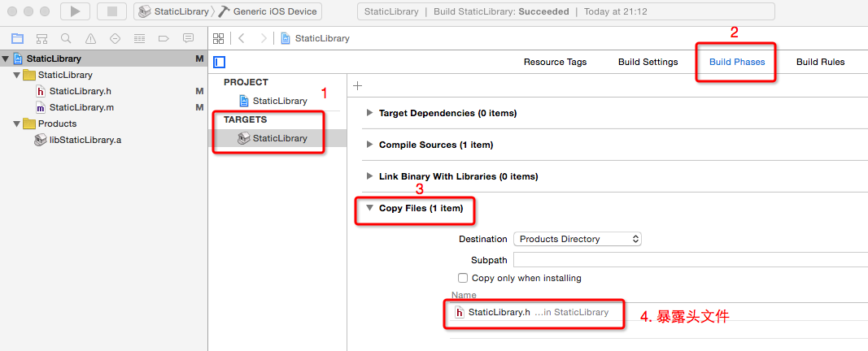Expand Compile Sources section
The height and width of the screenshot is (351, 868).
[370, 145]
